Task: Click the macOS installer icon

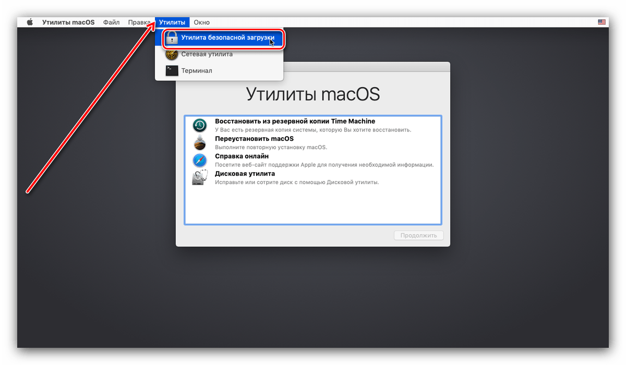Action: point(200,142)
